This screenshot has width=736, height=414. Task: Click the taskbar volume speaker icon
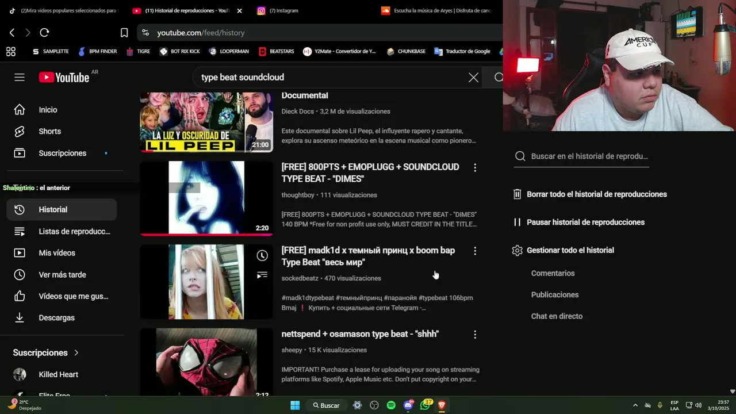[x=698, y=405]
